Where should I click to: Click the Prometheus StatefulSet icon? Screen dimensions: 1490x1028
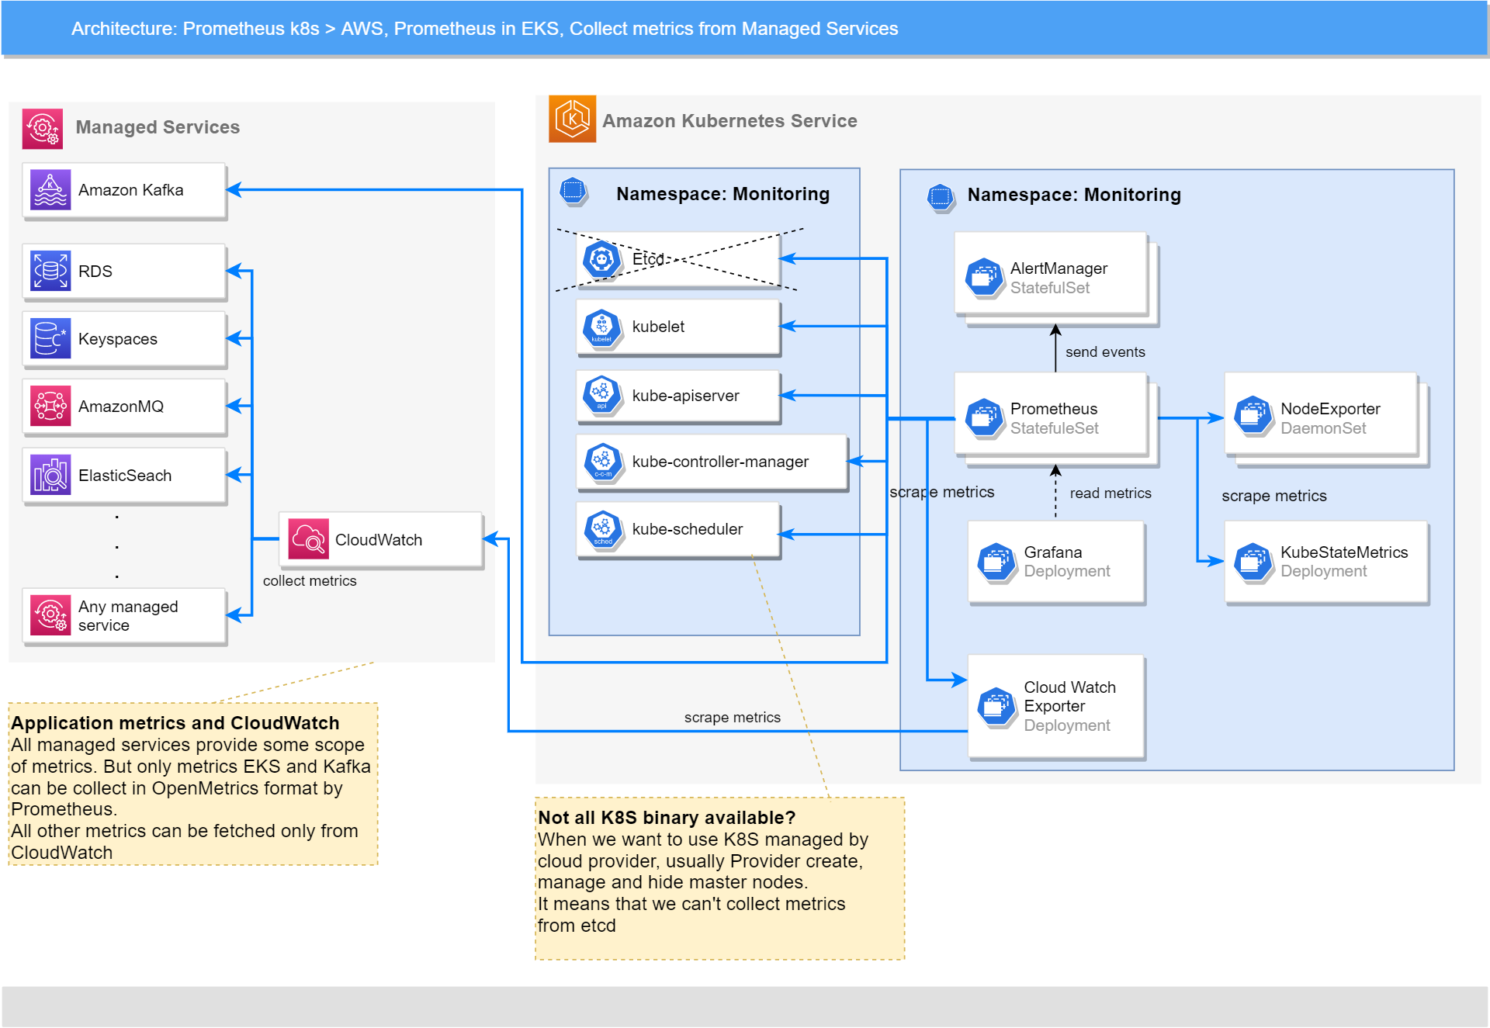pyautogui.click(x=984, y=418)
